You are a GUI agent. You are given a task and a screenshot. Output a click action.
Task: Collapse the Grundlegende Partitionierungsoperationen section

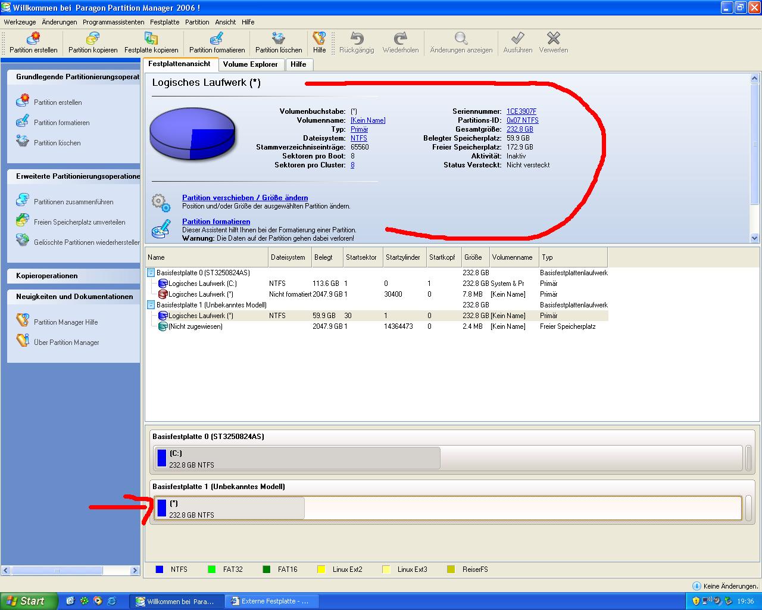click(74, 77)
